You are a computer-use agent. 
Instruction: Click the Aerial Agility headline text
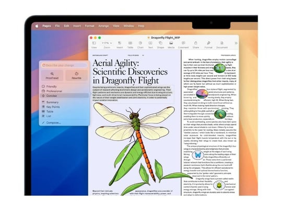[x=130, y=72]
